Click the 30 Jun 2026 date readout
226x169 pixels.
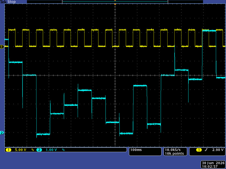click(x=213, y=163)
